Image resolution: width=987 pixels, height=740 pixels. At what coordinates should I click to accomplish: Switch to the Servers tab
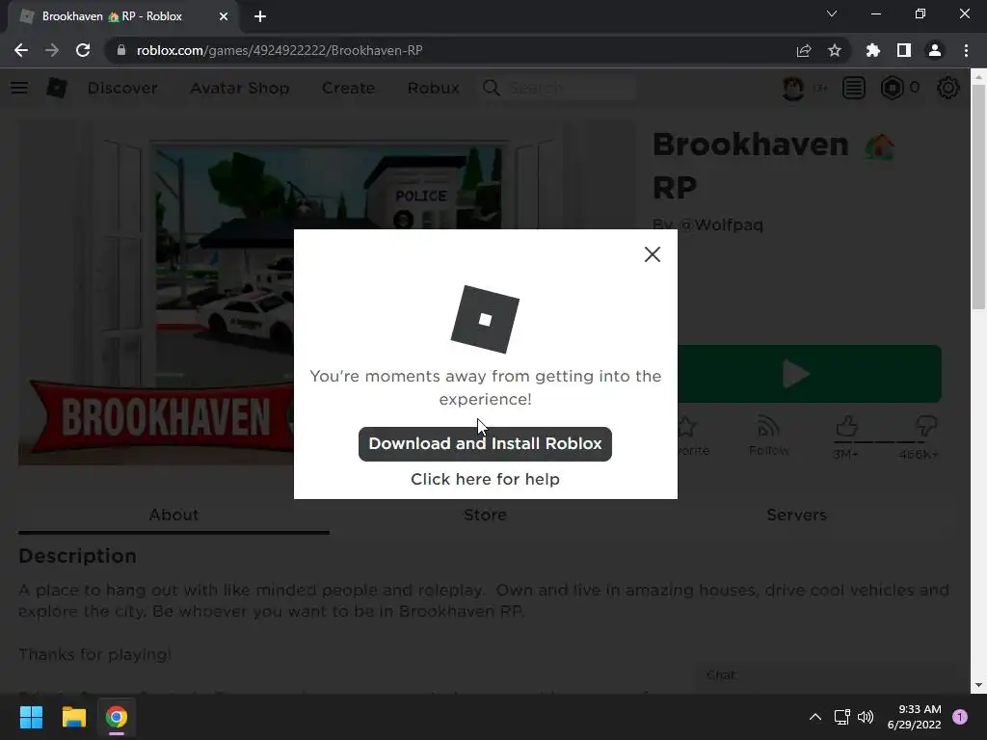796,515
